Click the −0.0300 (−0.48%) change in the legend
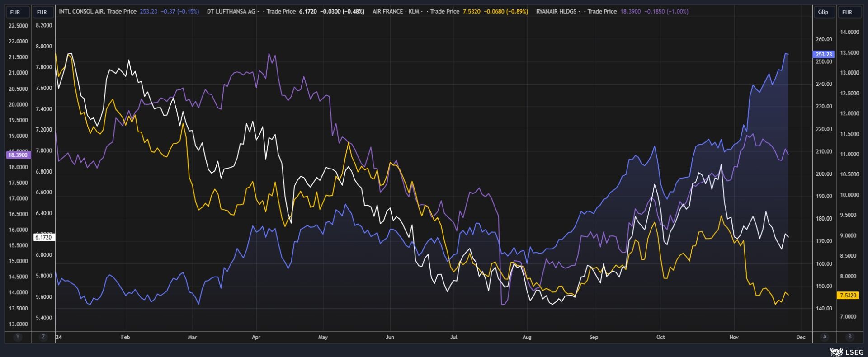 pos(342,11)
